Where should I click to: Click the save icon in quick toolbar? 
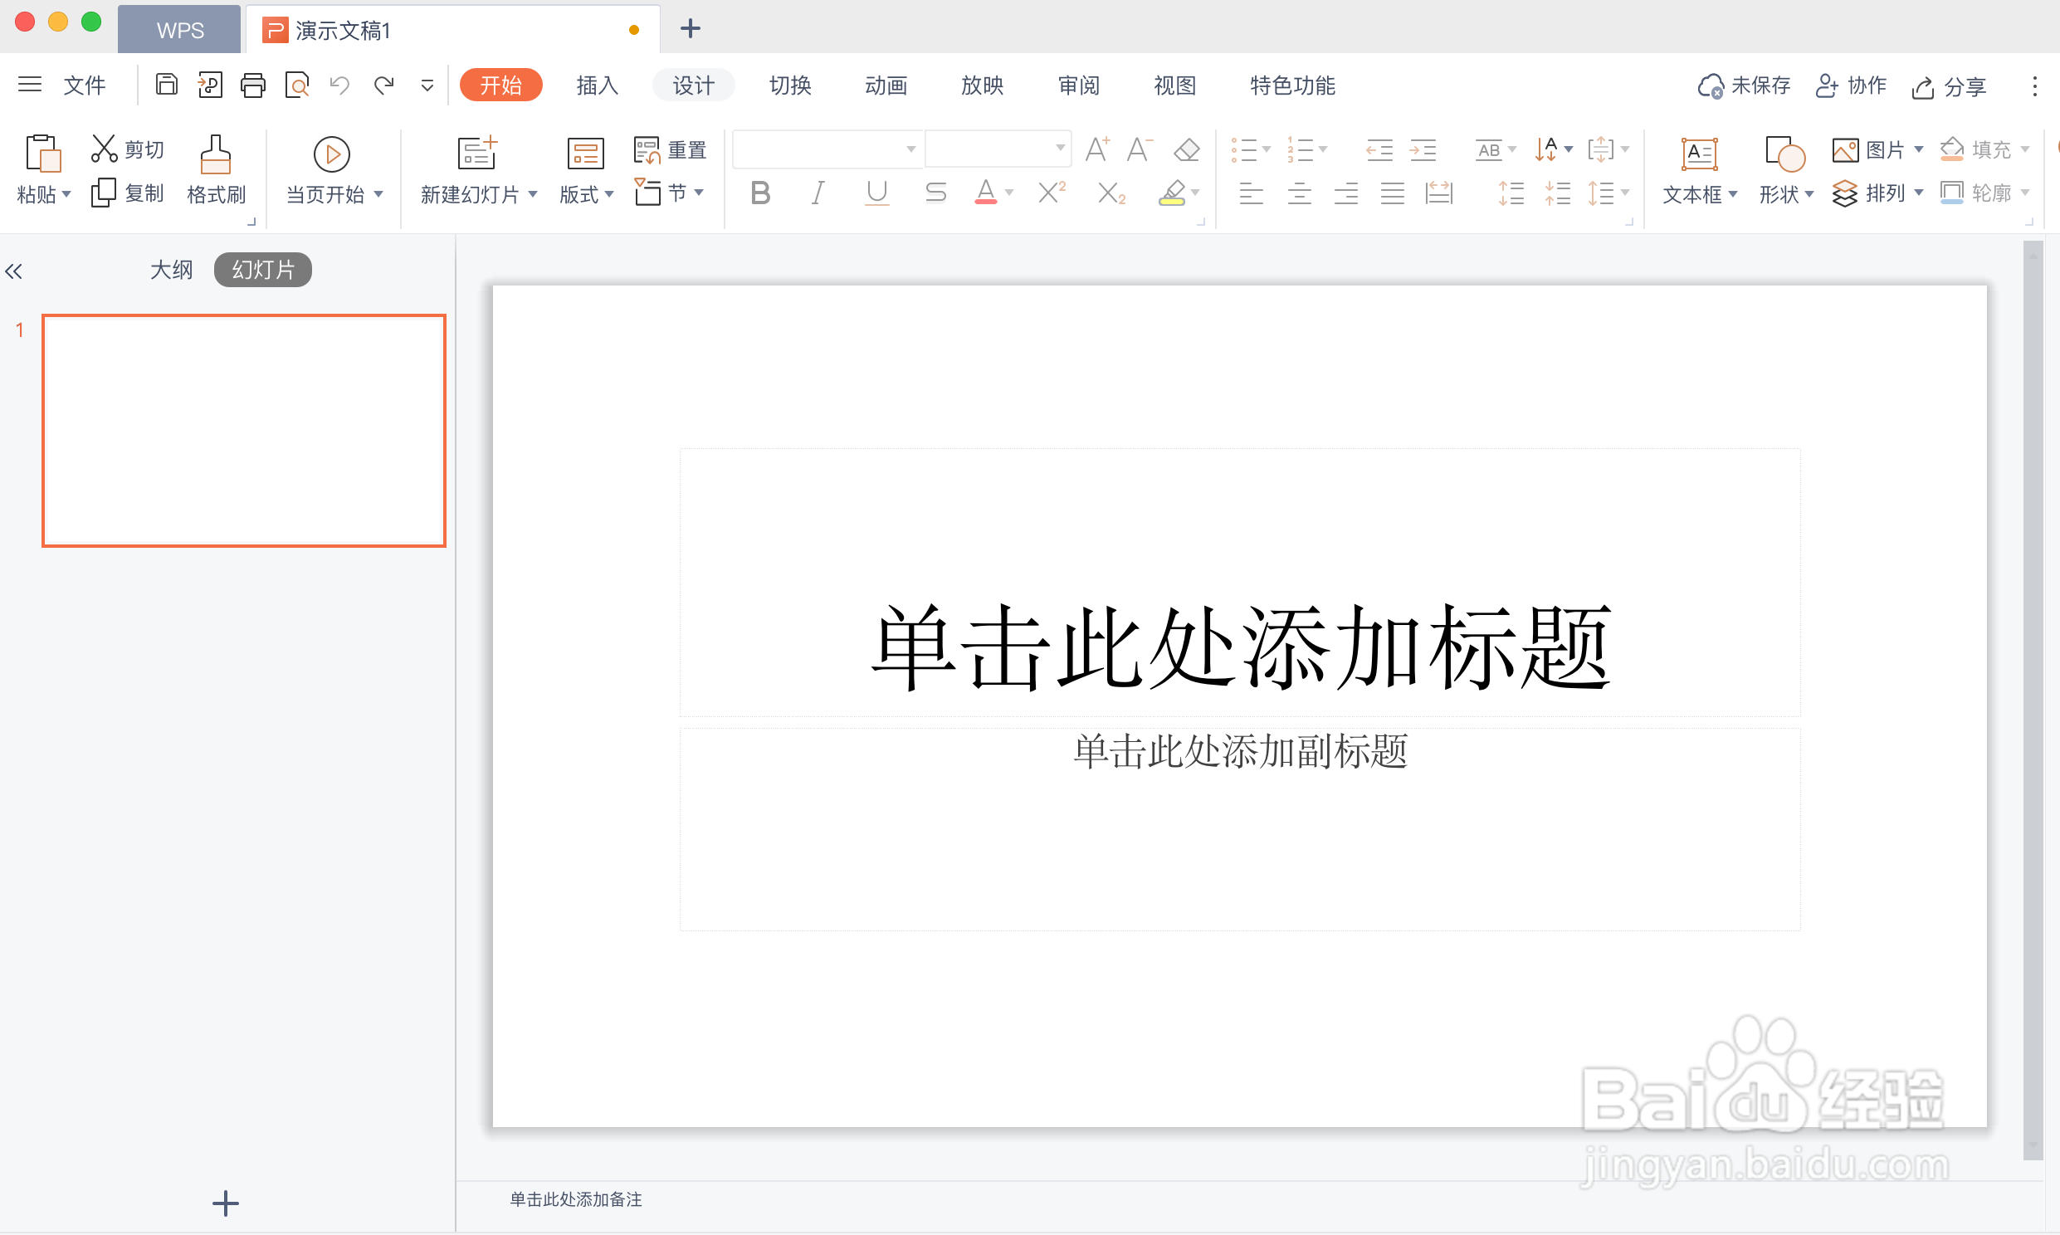(166, 85)
